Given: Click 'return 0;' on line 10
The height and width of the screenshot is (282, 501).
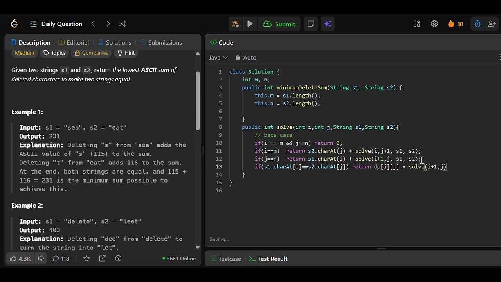Looking at the screenshot, I should click(328, 143).
